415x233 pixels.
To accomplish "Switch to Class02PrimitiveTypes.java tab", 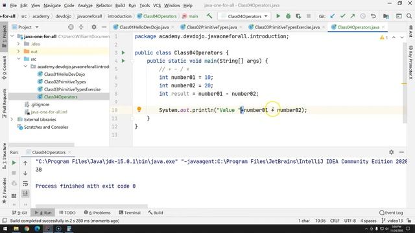I will pyautogui.click(x=211, y=27).
